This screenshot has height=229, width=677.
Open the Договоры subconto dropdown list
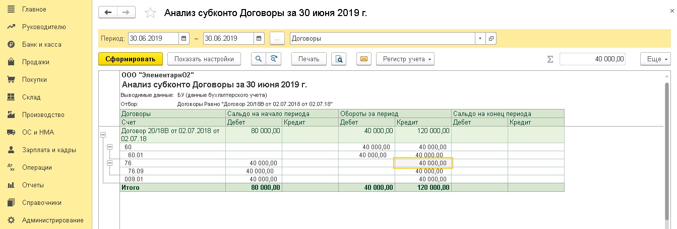point(480,38)
